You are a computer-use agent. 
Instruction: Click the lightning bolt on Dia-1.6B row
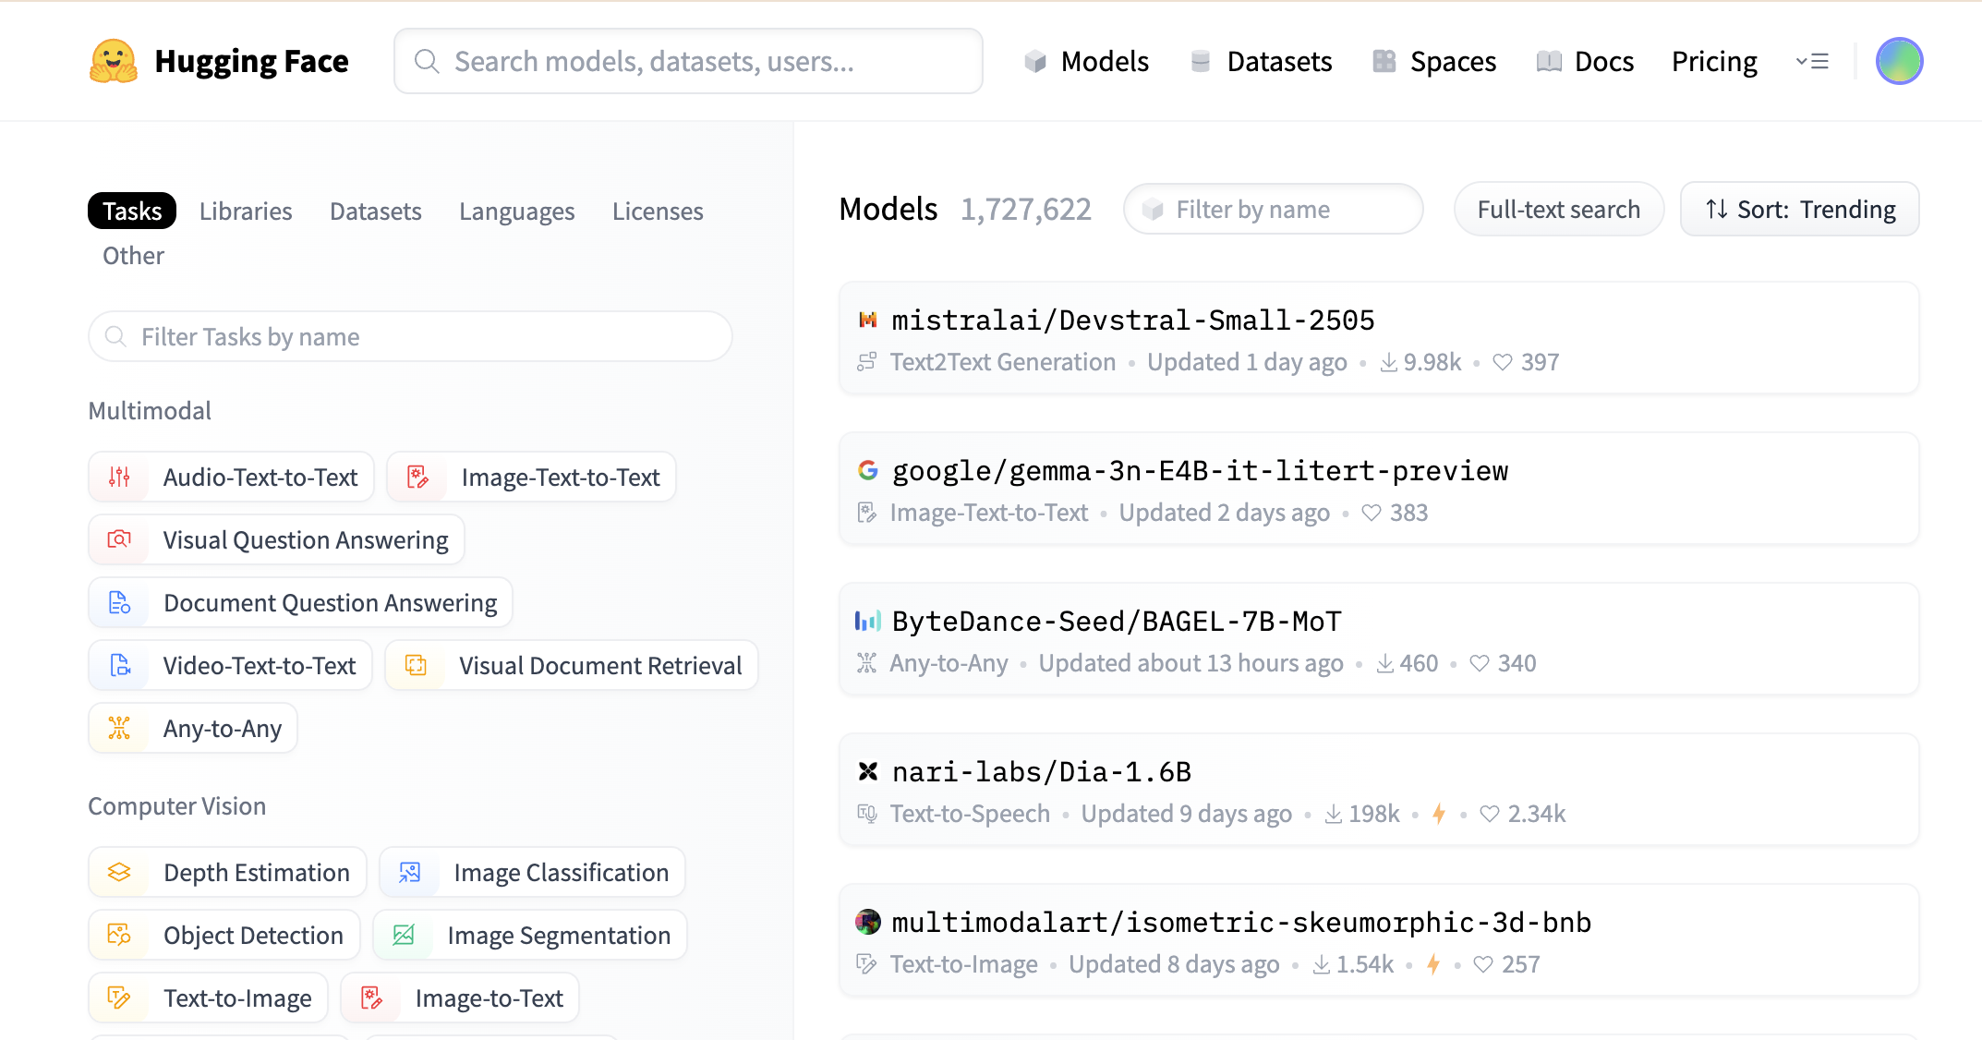1439,814
